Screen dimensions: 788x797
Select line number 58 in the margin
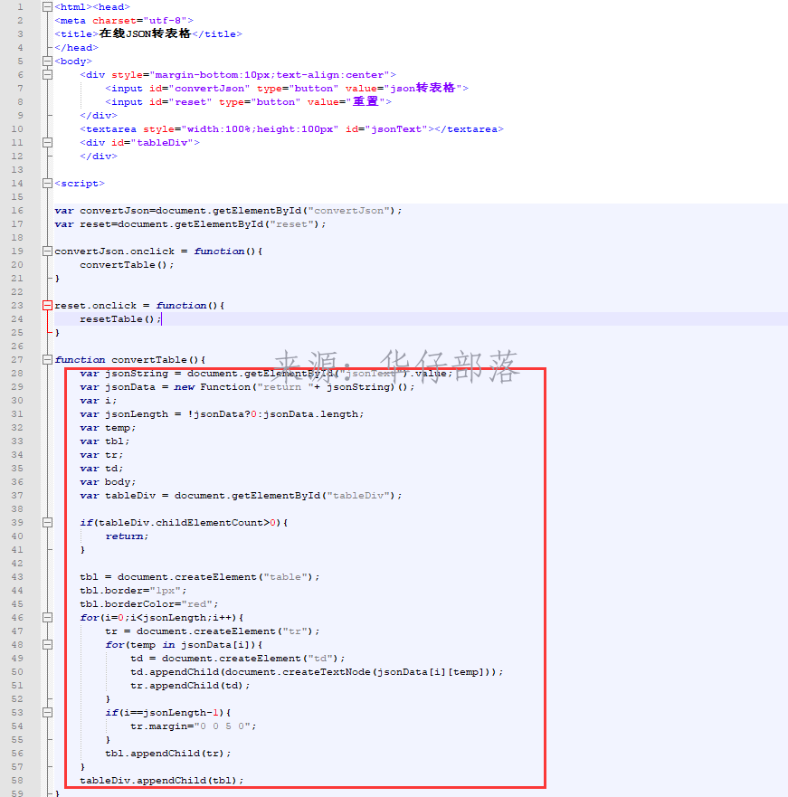coord(17,780)
